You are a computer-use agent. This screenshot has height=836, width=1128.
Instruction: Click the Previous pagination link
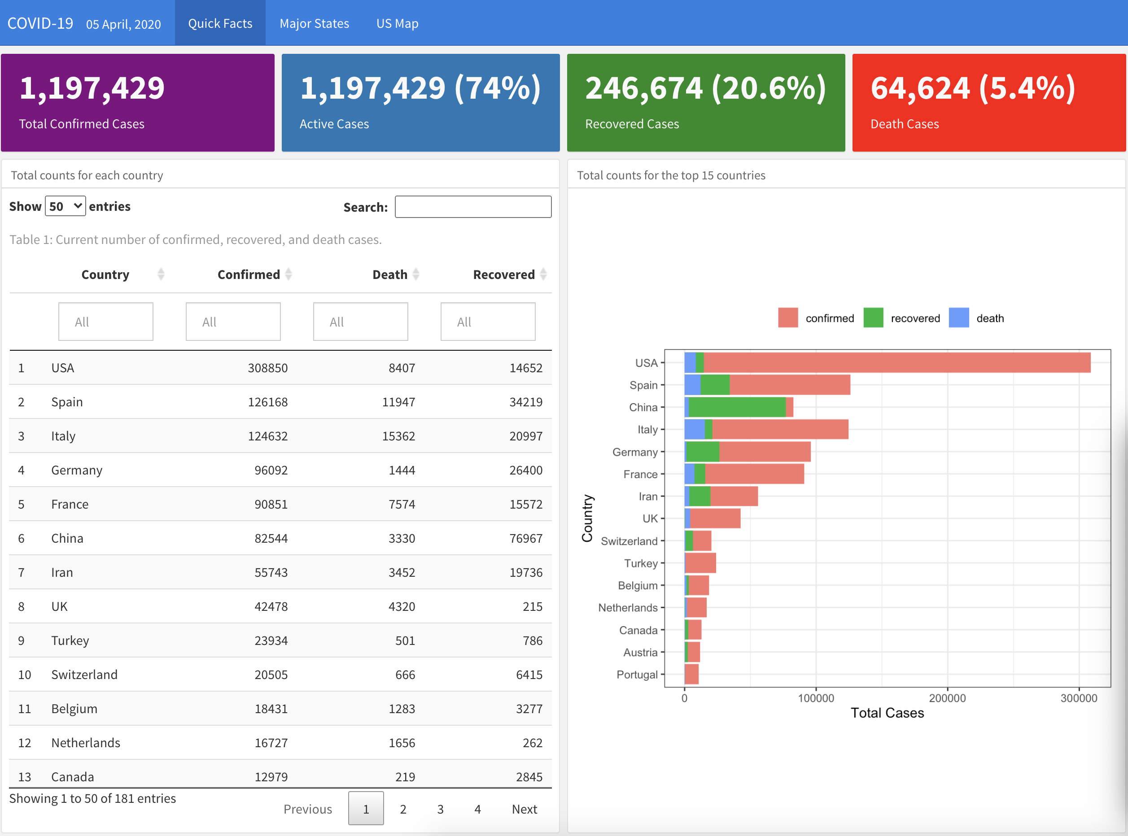point(307,809)
